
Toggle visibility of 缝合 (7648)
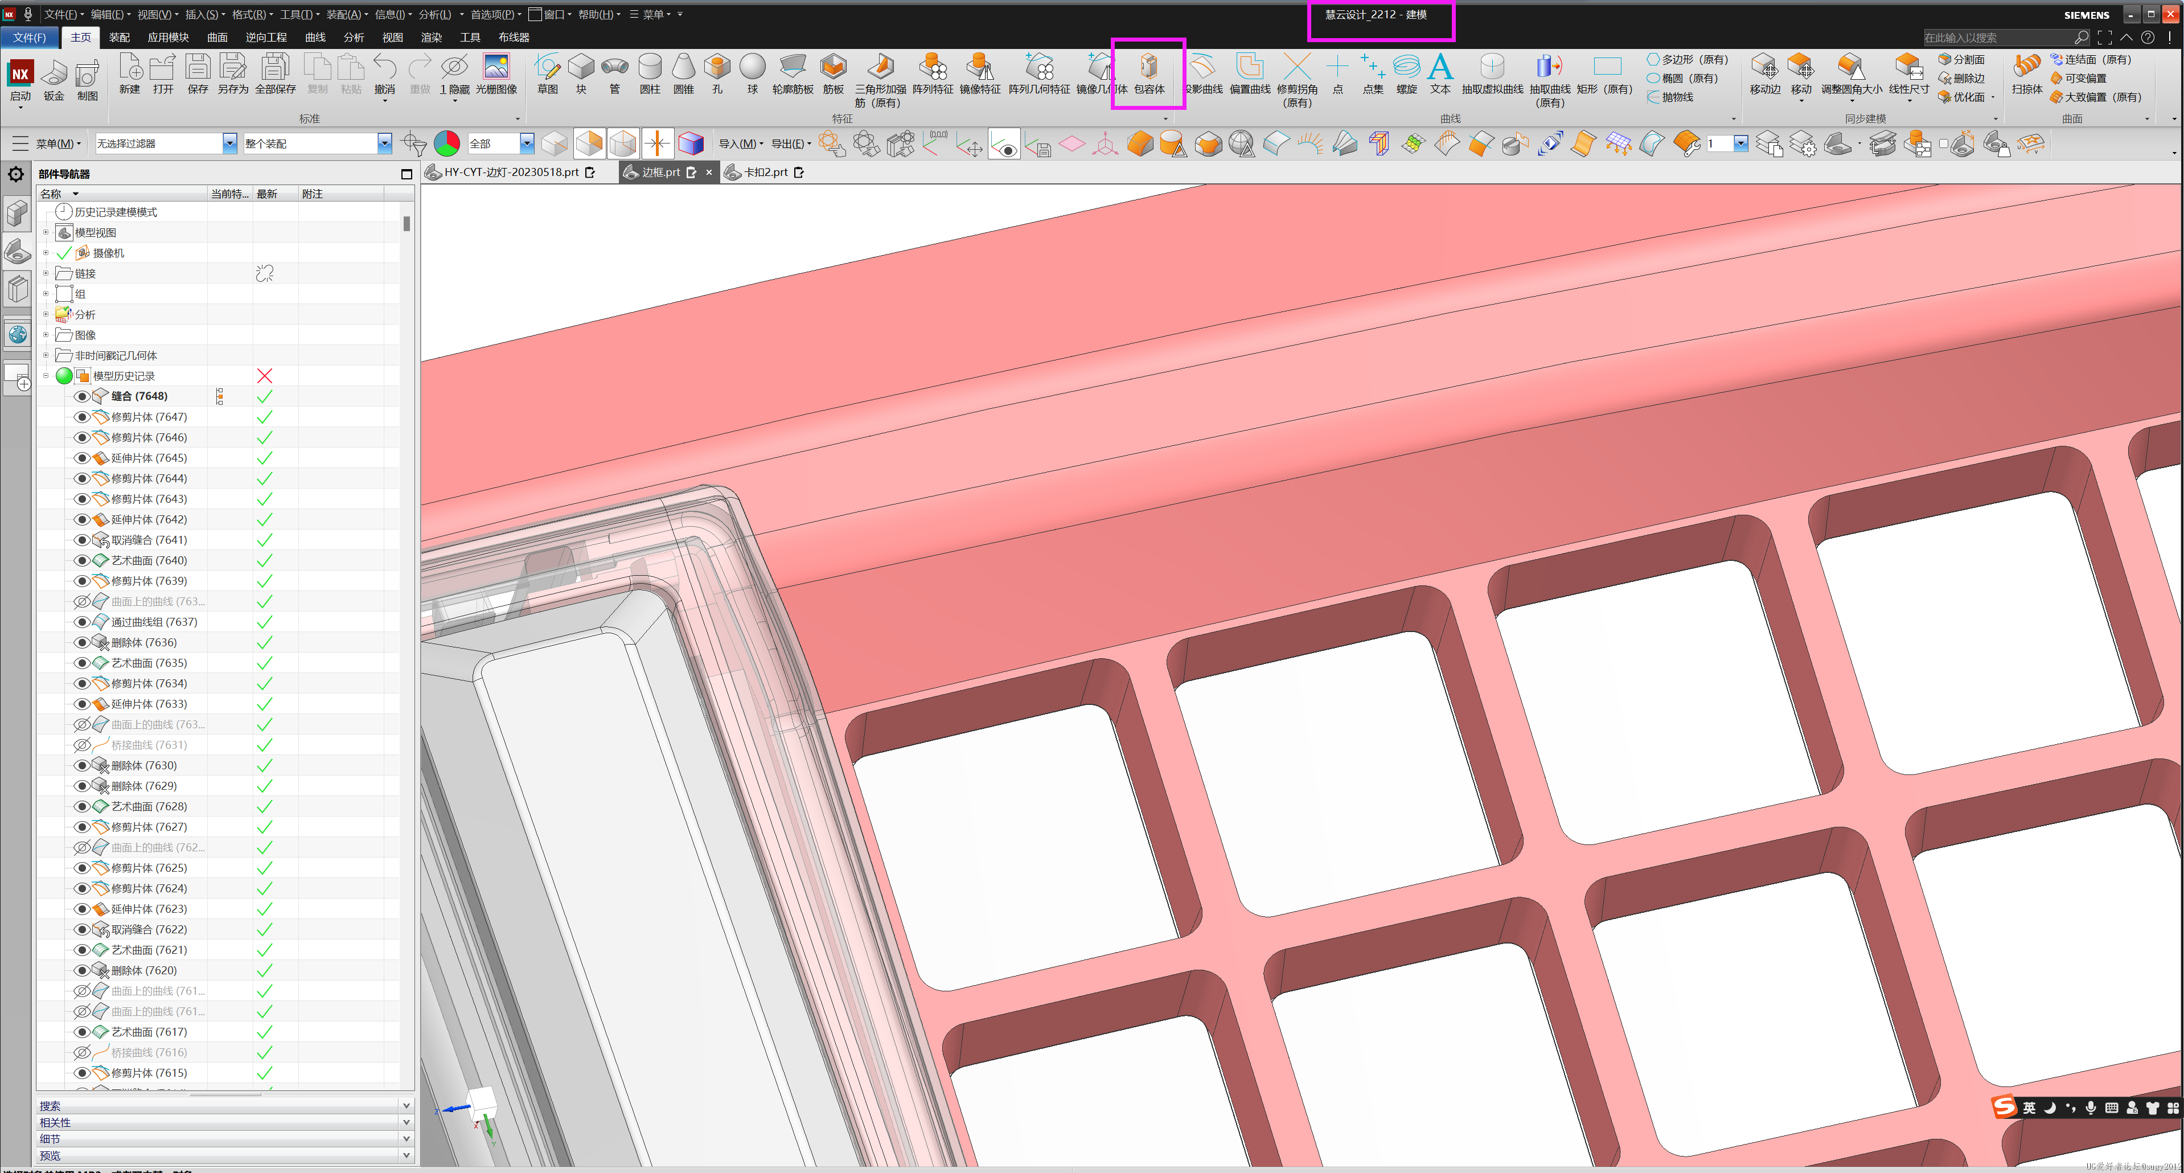tap(82, 396)
